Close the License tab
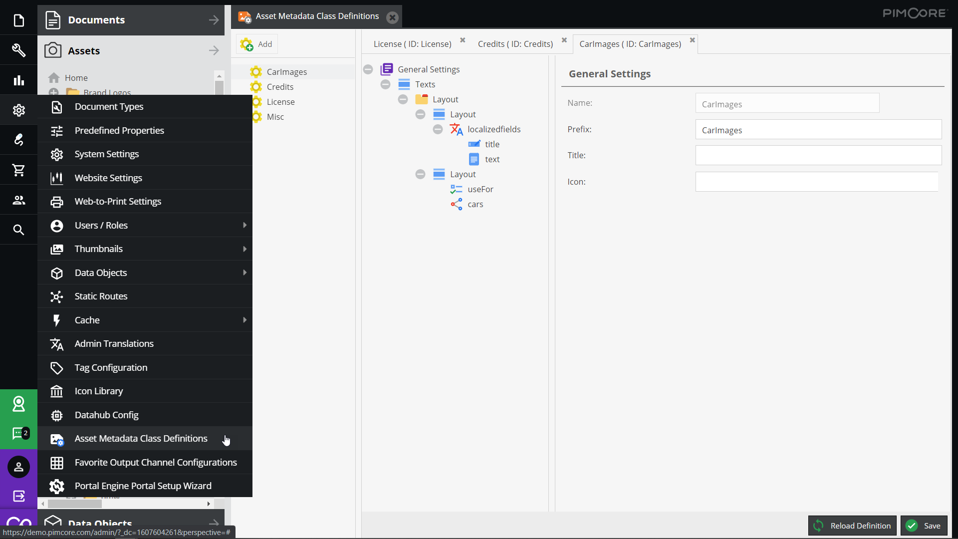This screenshot has height=539, width=958. pos(463,40)
